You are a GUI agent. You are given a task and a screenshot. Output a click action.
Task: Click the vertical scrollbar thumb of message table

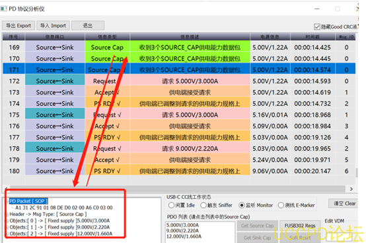(x=357, y=173)
